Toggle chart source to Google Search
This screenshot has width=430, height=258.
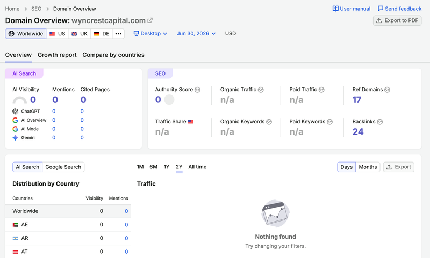pos(63,167)
